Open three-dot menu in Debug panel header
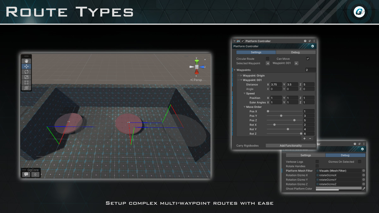 [x=364, y=144]
